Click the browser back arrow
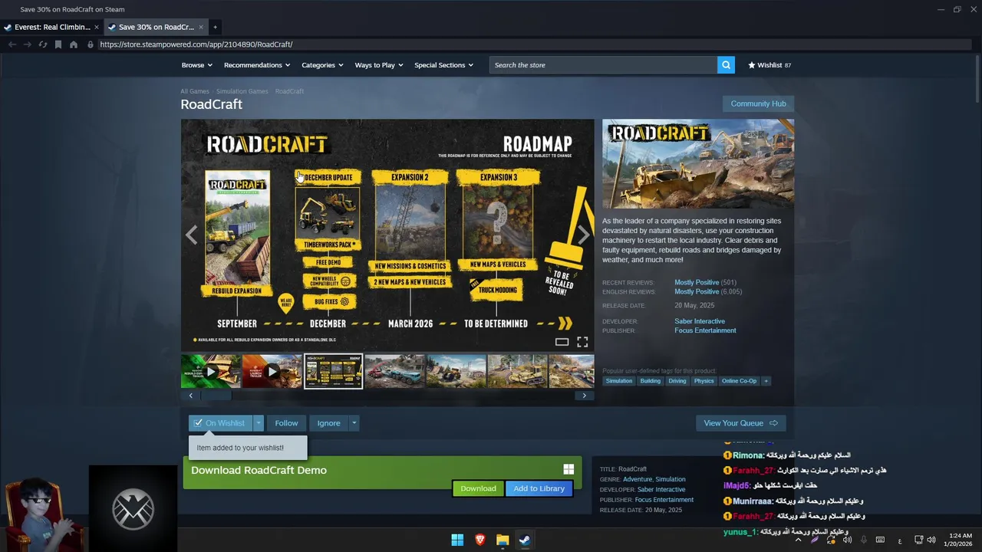982x552 pixels. (x=12, y=44)
